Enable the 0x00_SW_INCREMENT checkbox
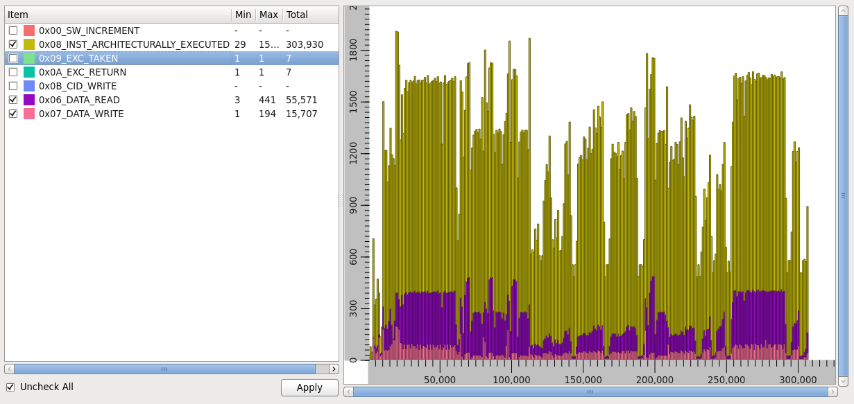Screen dimensions: 854x404 13,30
